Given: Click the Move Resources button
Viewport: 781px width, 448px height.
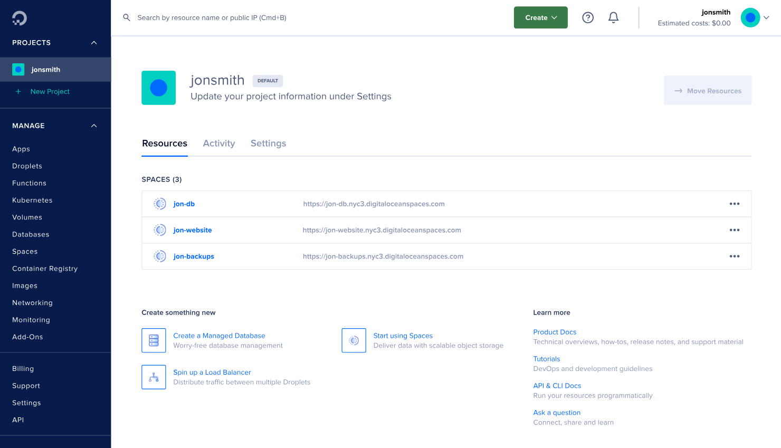Looking at the screenshot, I should 708,90.
